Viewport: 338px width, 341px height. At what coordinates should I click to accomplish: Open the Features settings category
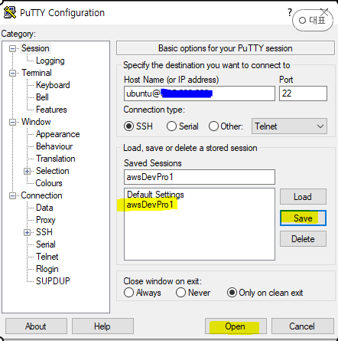tap(51, 110)
